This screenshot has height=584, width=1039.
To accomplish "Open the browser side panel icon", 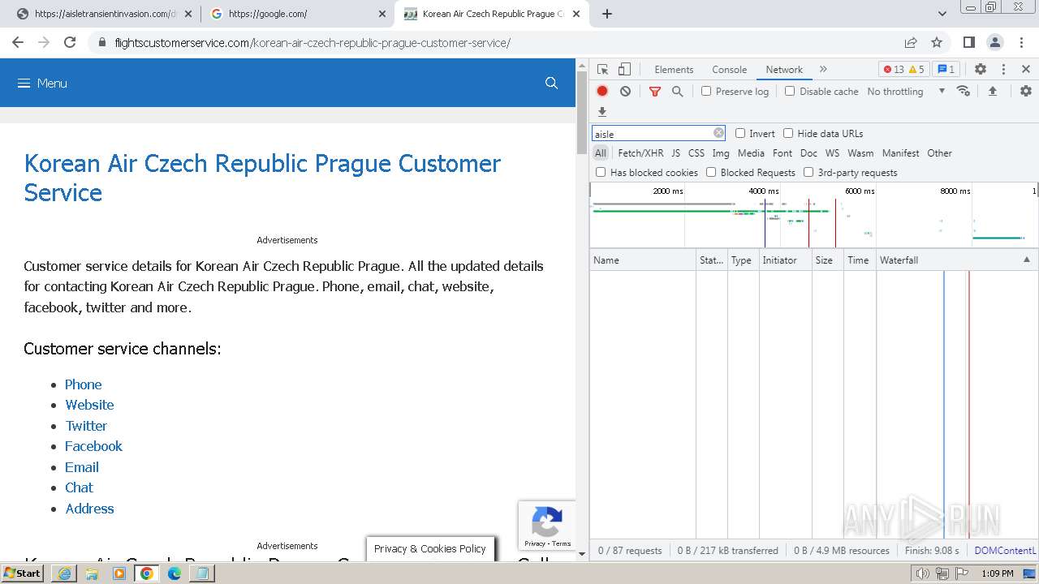I will click(x=968, y=42).
